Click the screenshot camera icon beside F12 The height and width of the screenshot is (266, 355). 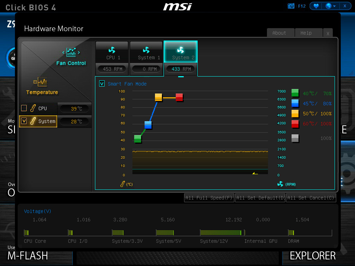click(x=291, y=6)
